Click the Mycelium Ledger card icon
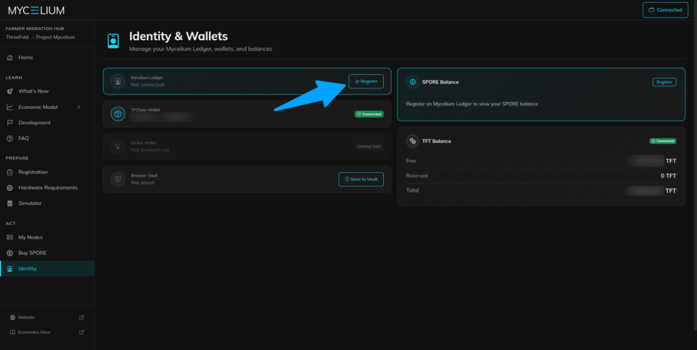 [x=118, y=81]
